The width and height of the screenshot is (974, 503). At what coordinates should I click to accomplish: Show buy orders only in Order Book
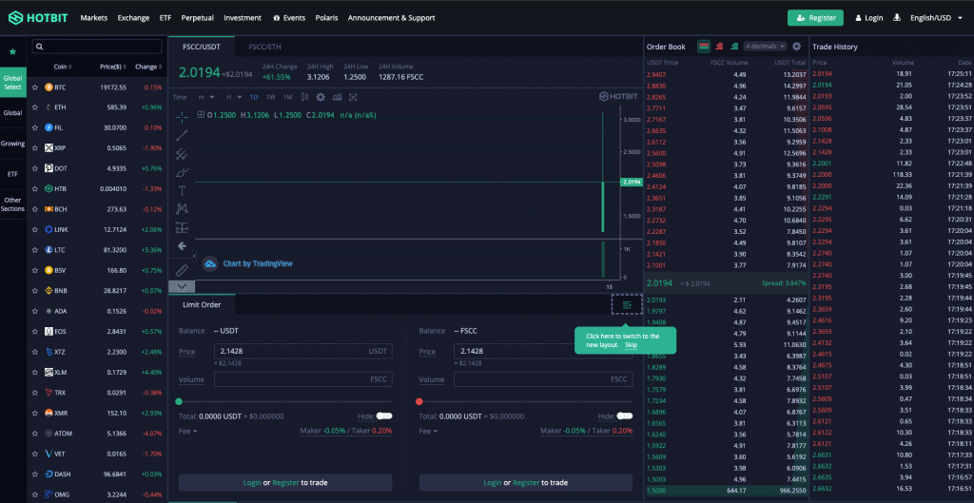click(734, 46)
